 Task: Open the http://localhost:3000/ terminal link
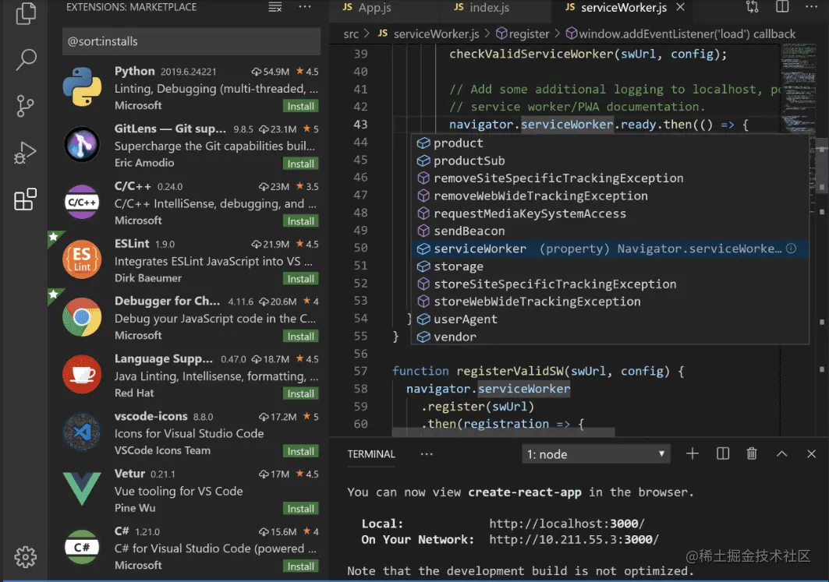click(x=567, y=524)
